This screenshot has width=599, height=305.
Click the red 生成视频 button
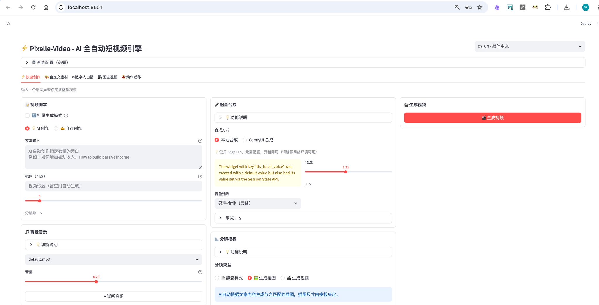(x=492, y=118)
